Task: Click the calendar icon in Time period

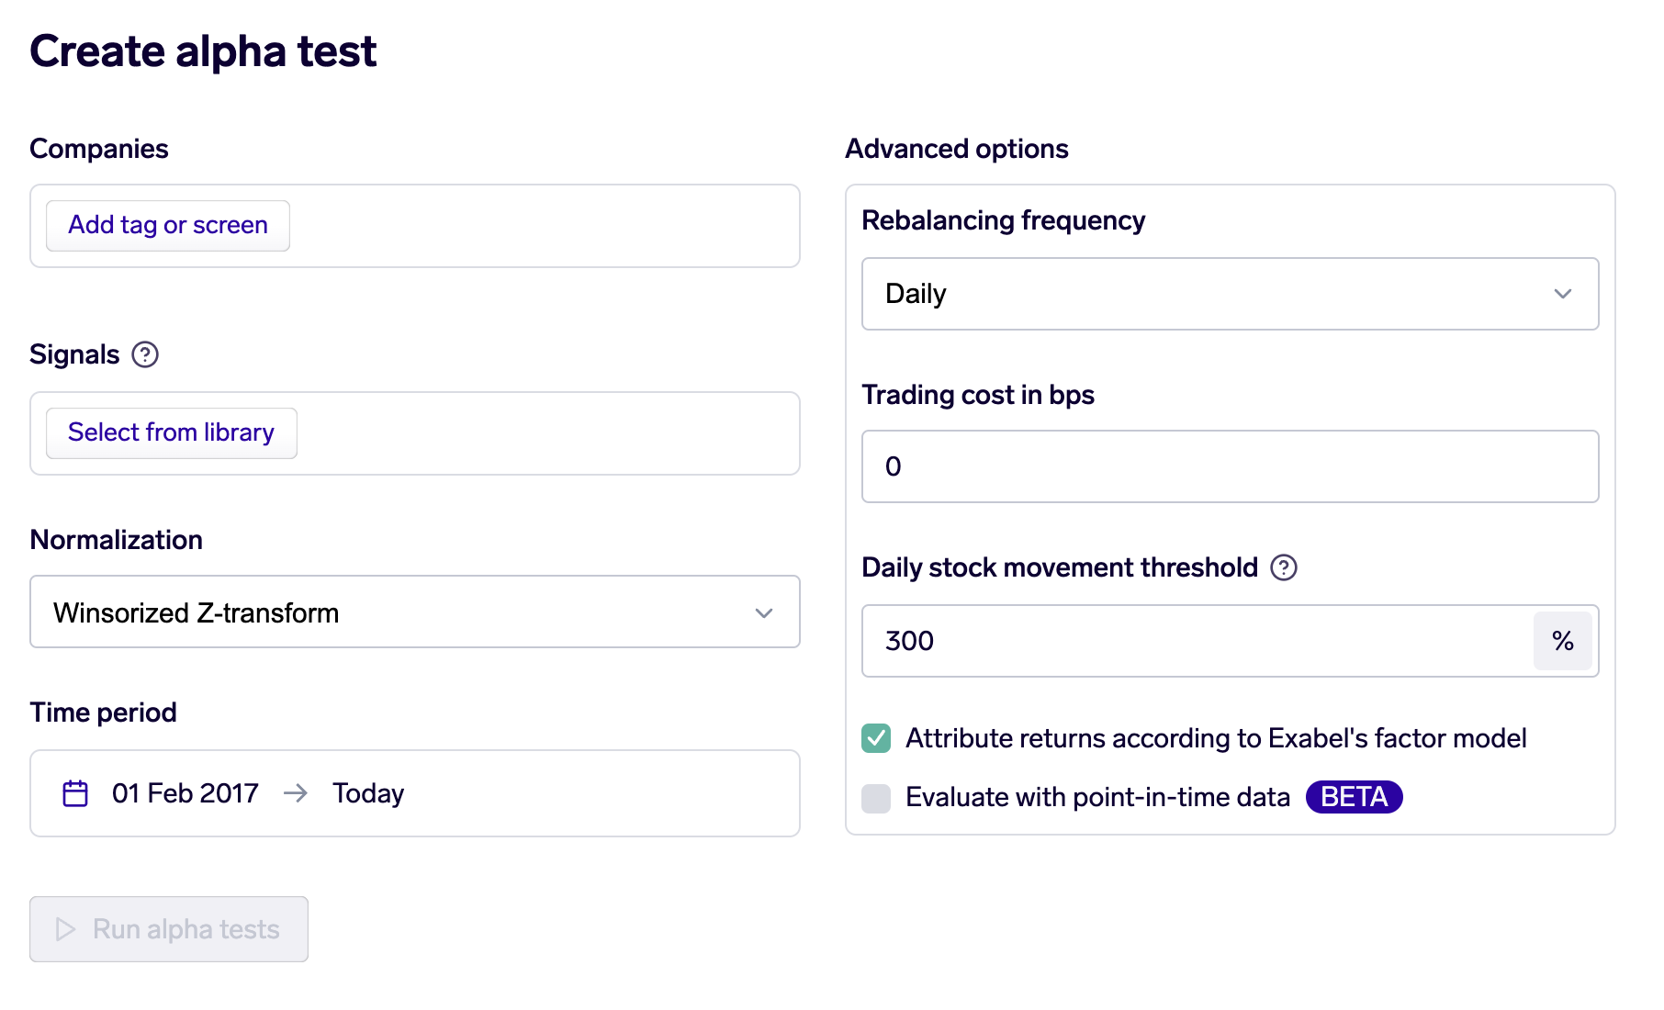Action: (75, 793)
